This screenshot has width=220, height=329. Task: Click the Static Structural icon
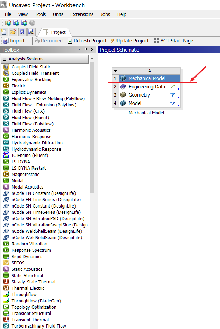tap(6, 275)
